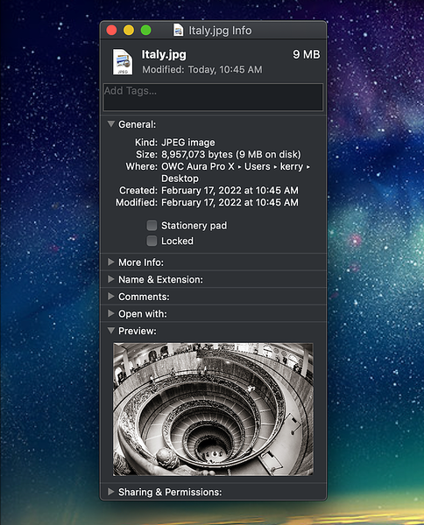The width and height of the screenshot is (424, 525).
Task: Select the large JPEG file icon
Action: (x=123, y=62)
